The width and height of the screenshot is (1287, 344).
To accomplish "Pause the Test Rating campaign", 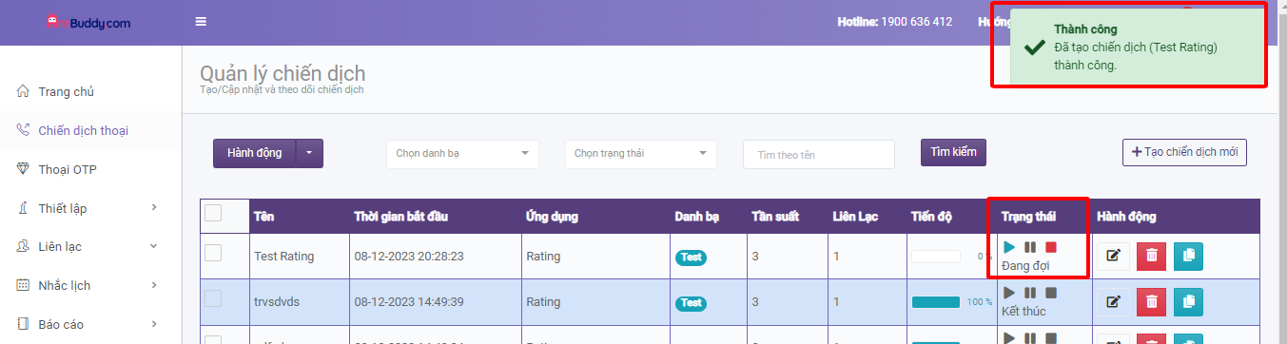I will click(x=1030, y=247).
